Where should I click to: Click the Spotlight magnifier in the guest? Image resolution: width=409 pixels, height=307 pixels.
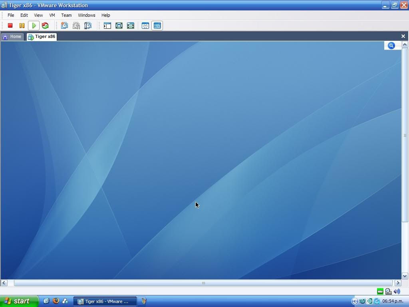point(391,46)
